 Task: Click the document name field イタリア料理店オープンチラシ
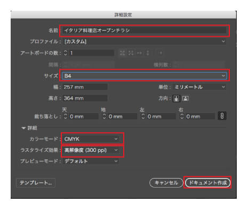coord(144,30)
